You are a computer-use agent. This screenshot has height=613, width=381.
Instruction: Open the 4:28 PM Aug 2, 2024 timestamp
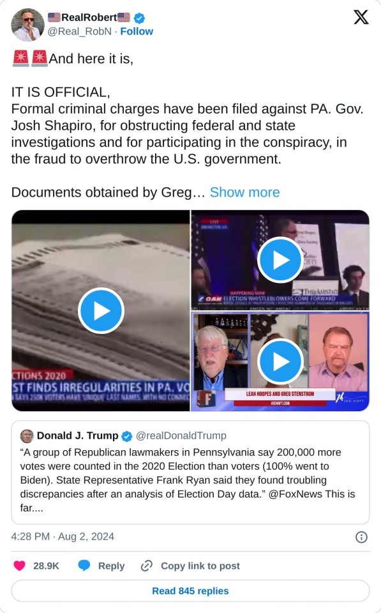[63, 536]
